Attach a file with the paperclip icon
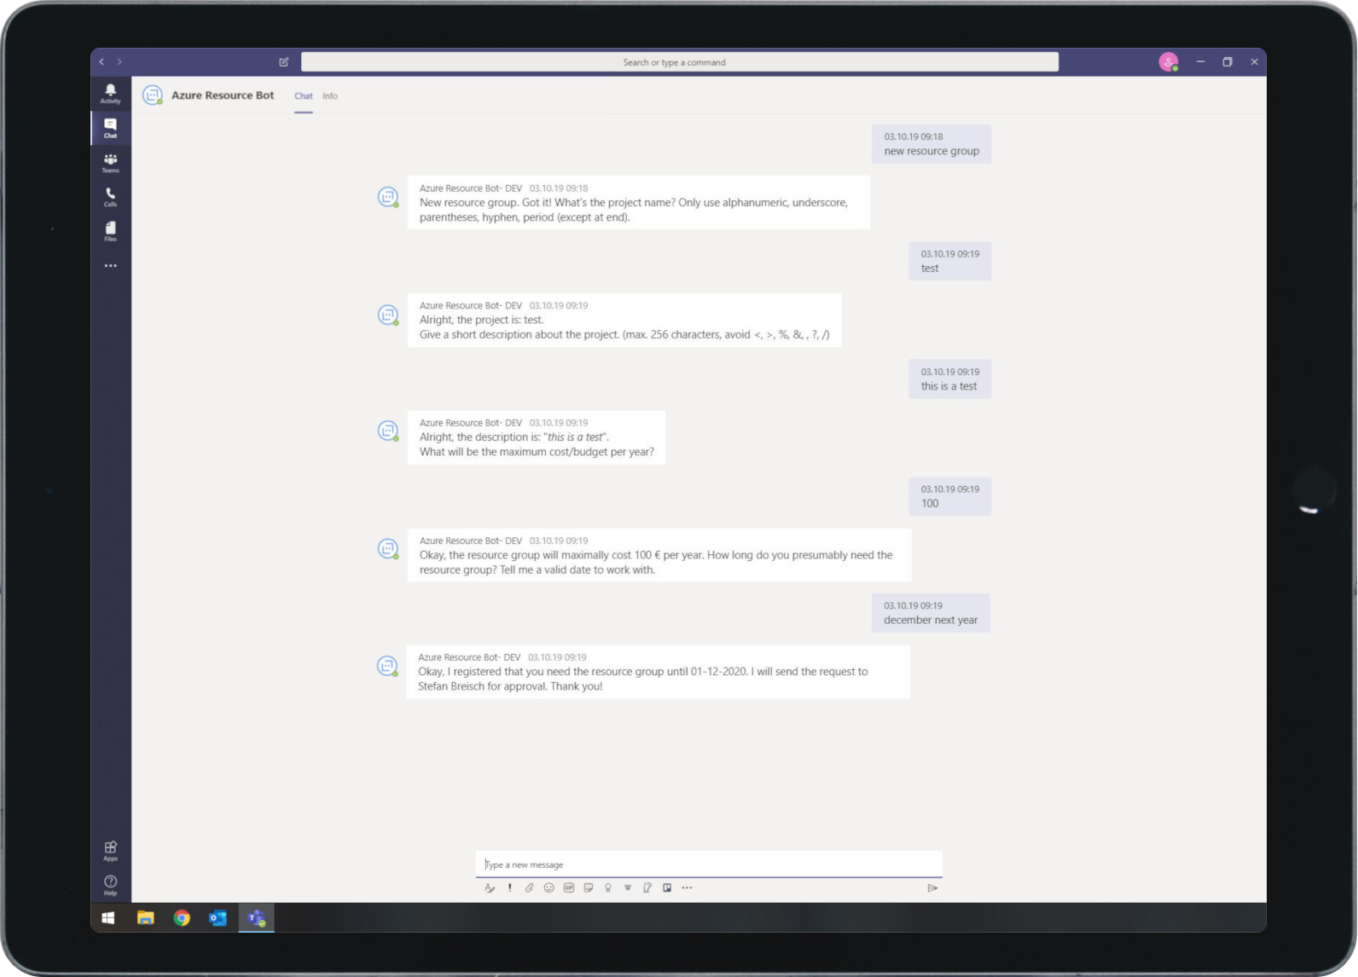 tap(529, 887)
